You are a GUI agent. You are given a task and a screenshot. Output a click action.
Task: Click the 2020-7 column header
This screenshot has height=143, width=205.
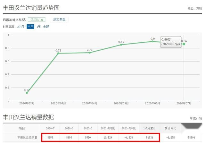[50, 128]
